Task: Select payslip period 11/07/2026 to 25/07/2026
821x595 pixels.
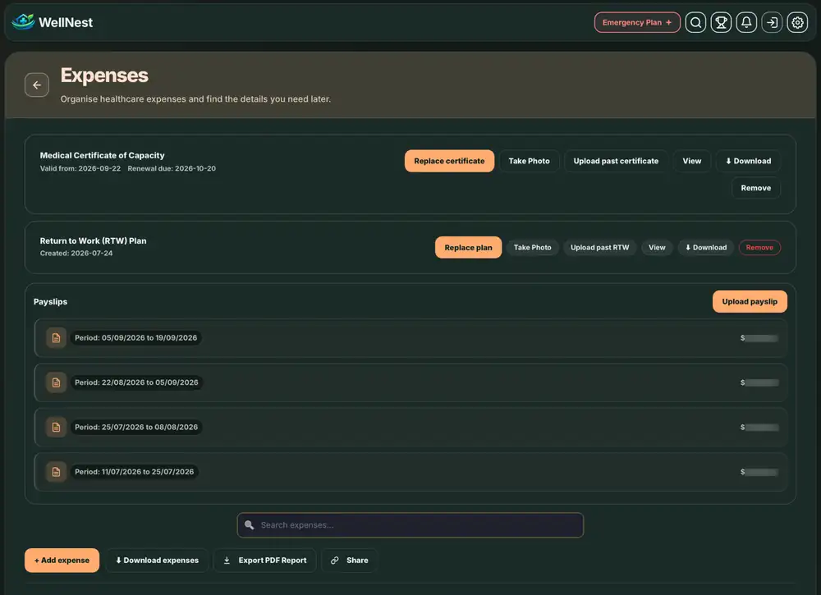Action: [410, 472]
